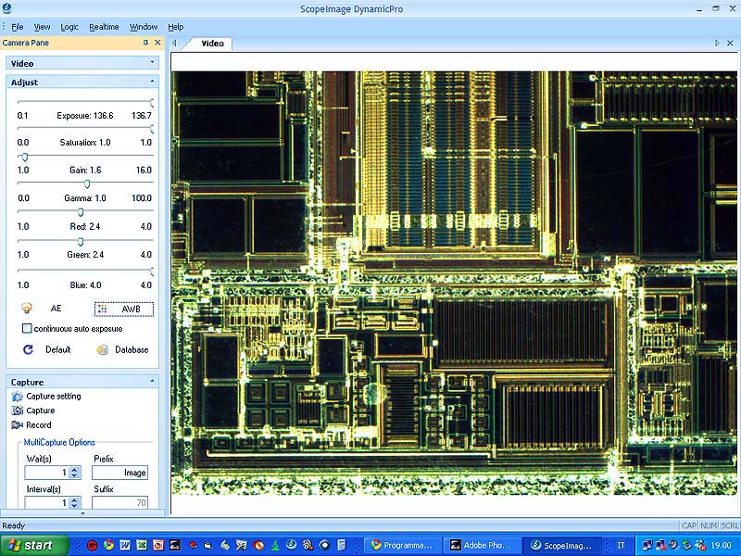Open the Realtime menu
The height and width of the screenshot is (556, 741).
tap(104, 27)
